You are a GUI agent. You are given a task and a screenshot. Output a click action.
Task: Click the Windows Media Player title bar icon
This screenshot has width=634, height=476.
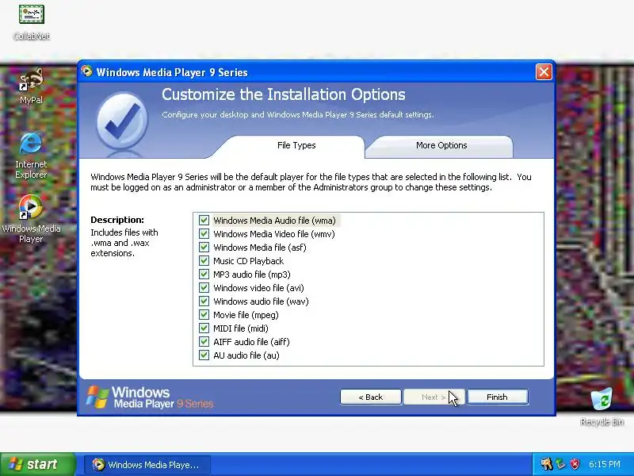(86, 71)
